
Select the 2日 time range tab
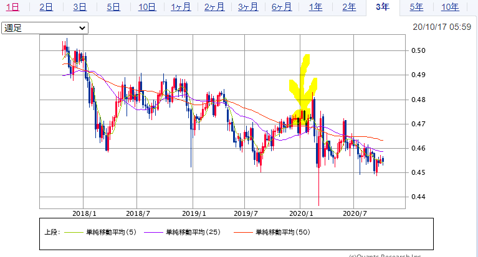pyautogui.click(x=46, y=7)
